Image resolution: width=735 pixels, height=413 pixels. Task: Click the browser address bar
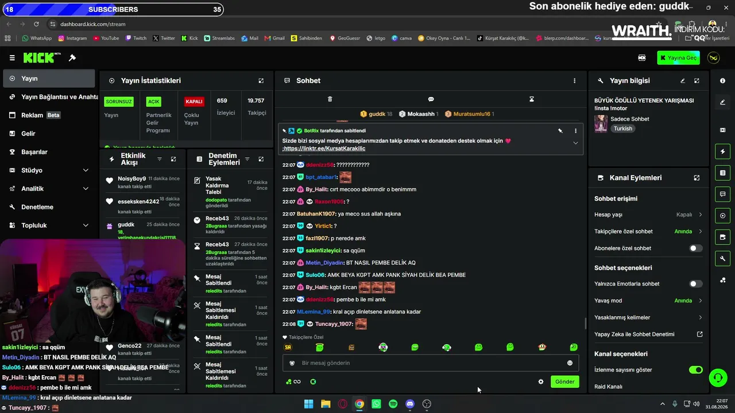(345, 24)
